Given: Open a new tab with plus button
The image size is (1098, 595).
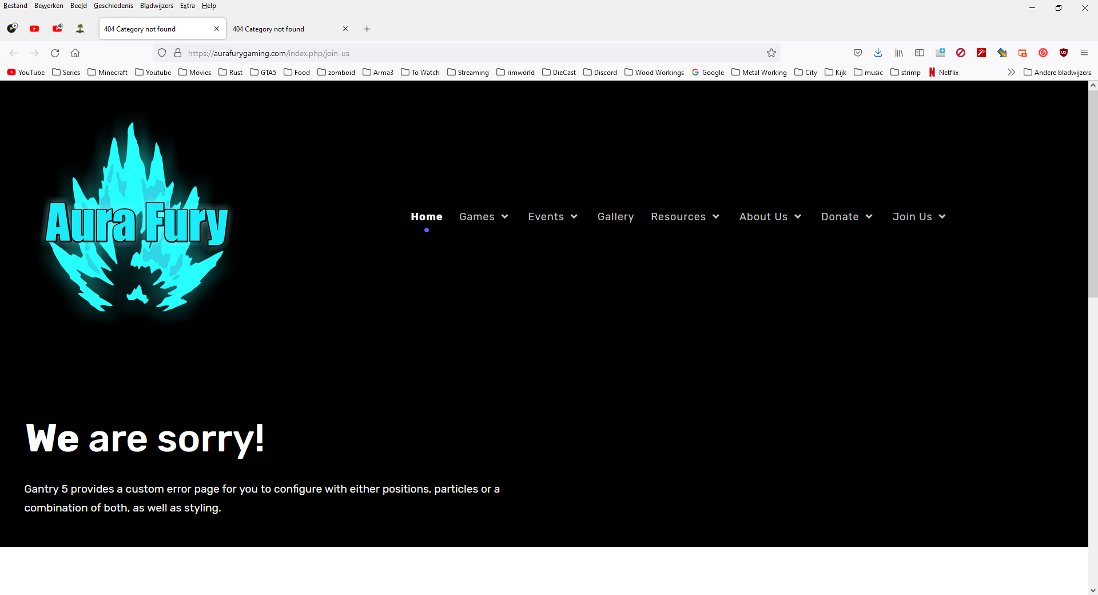Looking at the screenshot, I should coord(367,29).
